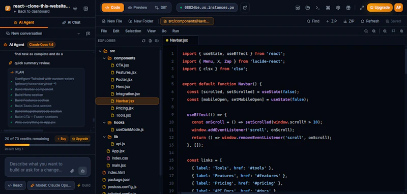This screenshot has height=194, width=407.
Task: Collapse the left sidebar panel icon
Action: tap(86, 9)
